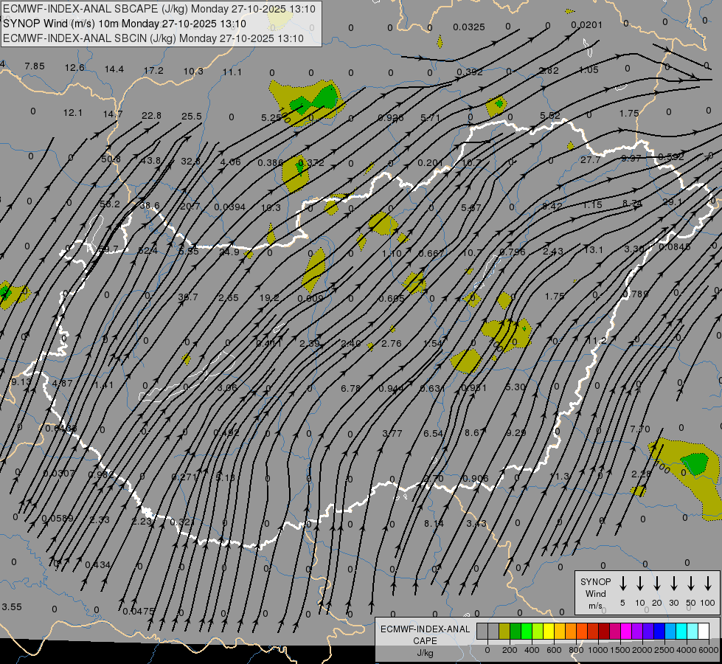
Task: Click the SBCIN header line
Action: (153, 38)
